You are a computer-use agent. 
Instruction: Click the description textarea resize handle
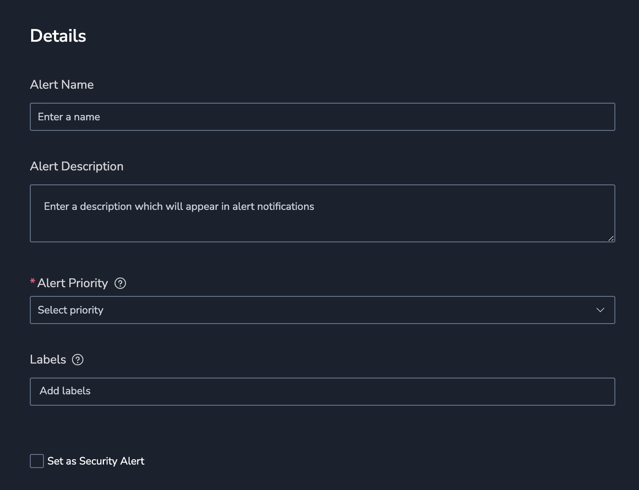[x=611, y=238]
